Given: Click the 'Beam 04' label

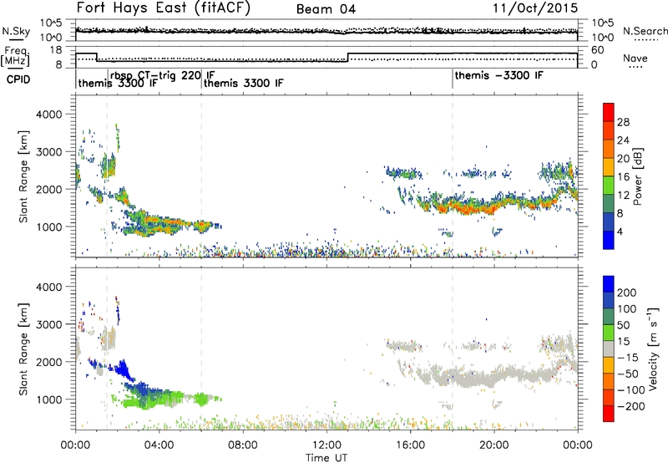Looking at the screenshot, I should [326, 9].
